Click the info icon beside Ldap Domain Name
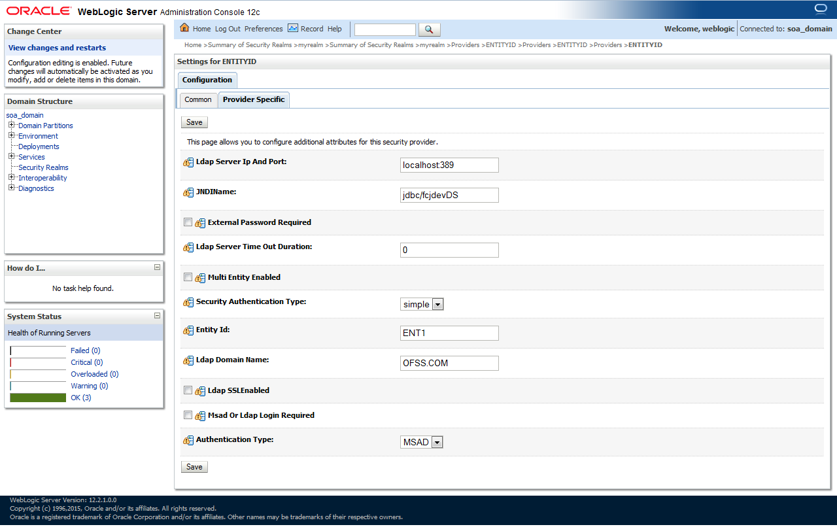Screen dimensions: 837x529 tap(188, 361)
